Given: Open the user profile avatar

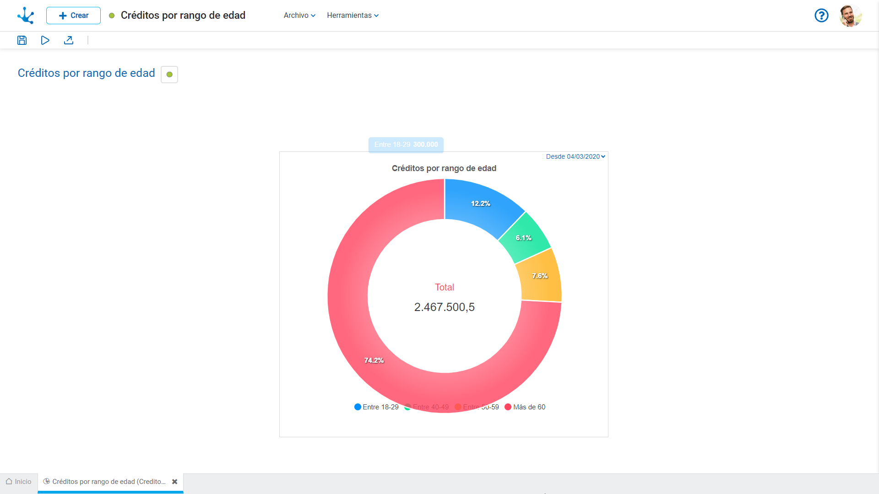Looking at the screenshot, I should coord(851,16).
